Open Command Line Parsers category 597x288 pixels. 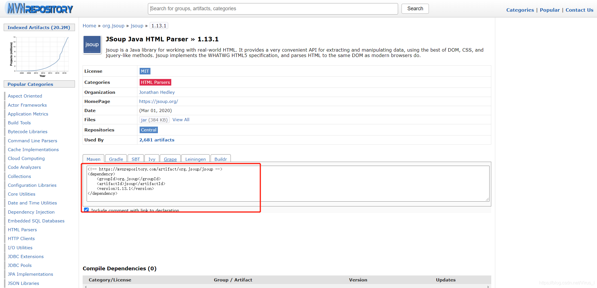pyautogui.click(x=32, y=141)
